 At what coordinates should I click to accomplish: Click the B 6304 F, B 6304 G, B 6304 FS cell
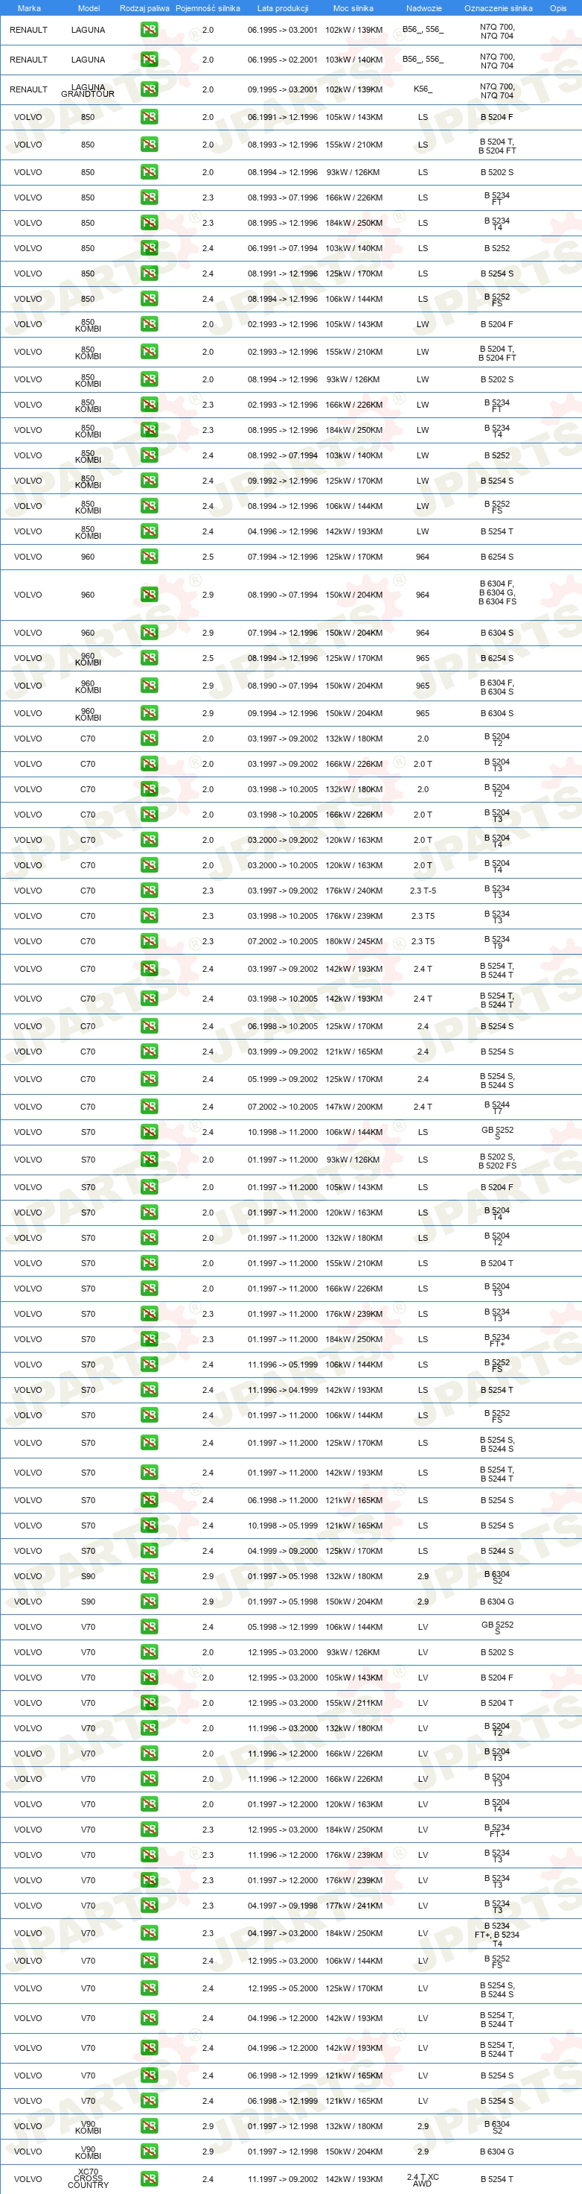pos(497,592)
